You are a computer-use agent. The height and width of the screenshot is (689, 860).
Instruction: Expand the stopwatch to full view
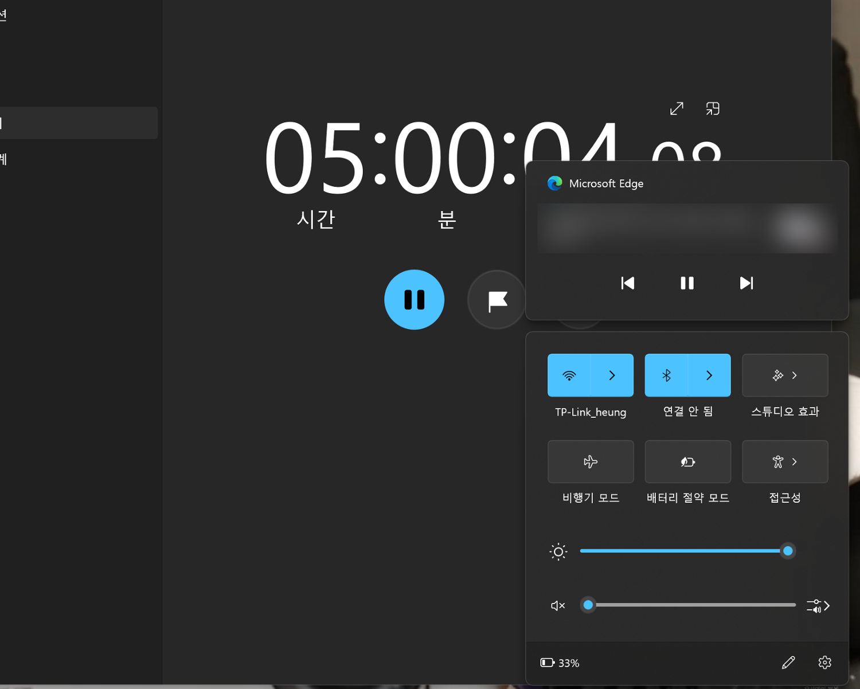click(677, 108)
